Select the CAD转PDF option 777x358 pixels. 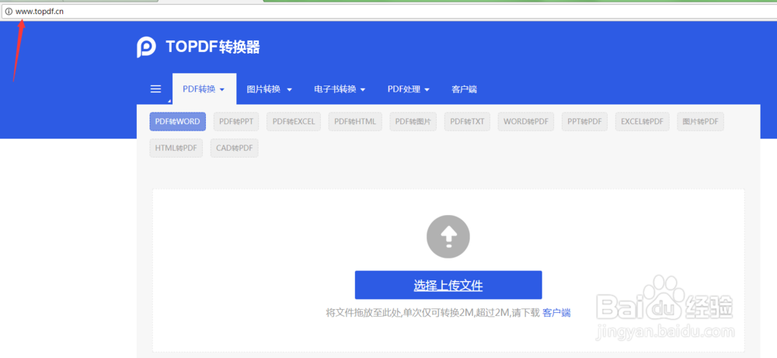[x=235, y=148]
